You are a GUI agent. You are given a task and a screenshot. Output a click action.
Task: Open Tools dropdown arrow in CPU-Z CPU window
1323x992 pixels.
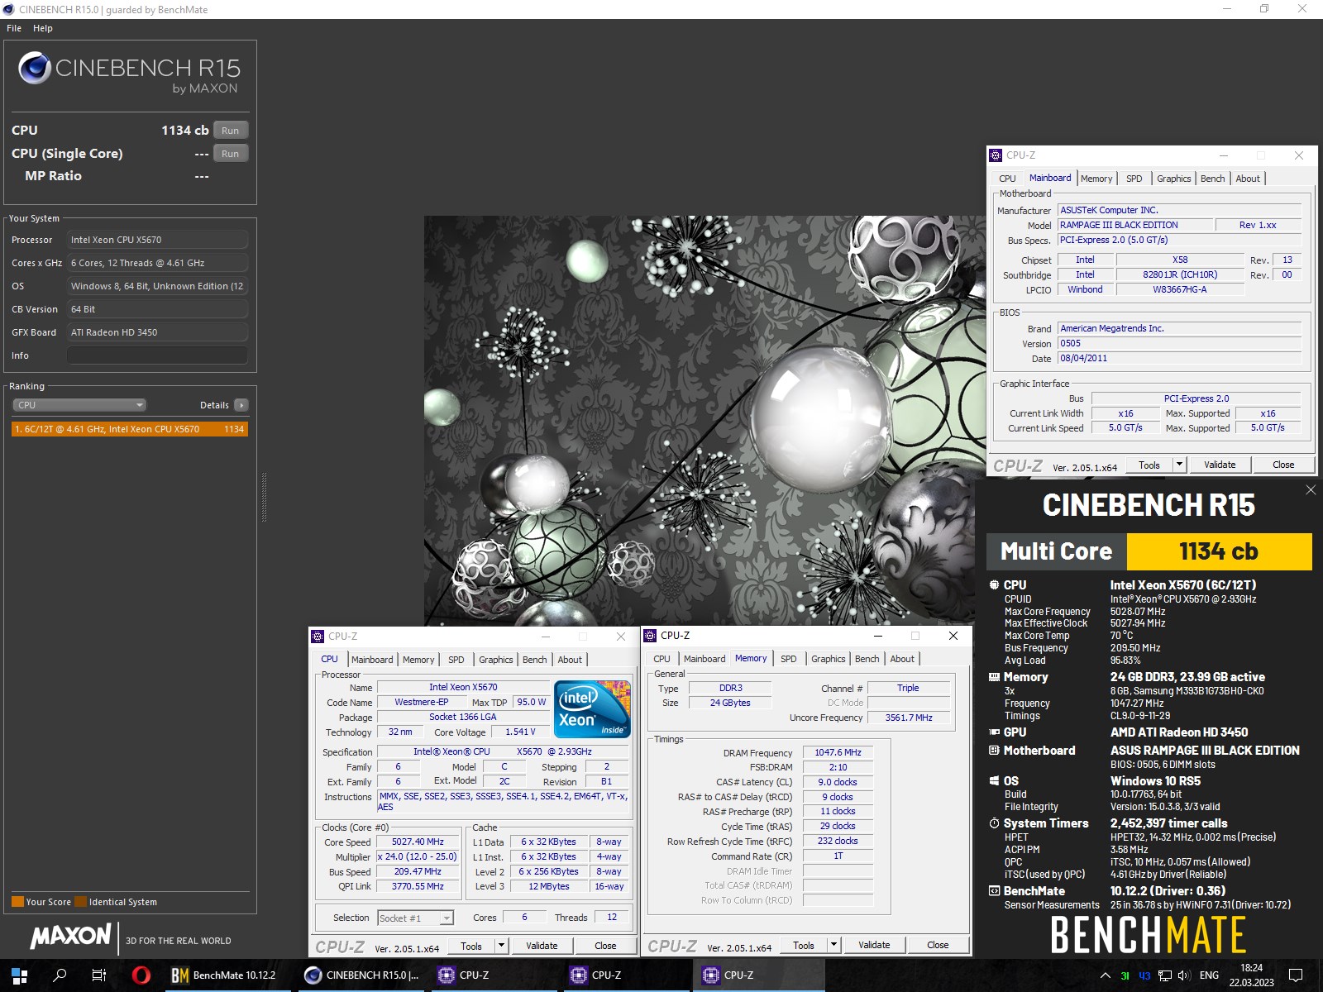[x=501, y=946]
